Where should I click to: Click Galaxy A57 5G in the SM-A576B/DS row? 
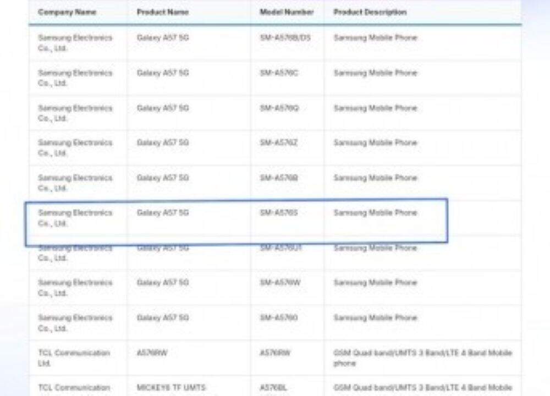163,37
